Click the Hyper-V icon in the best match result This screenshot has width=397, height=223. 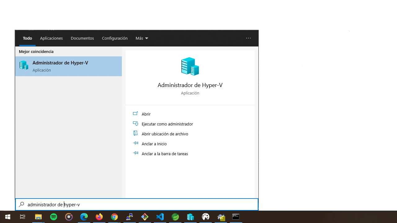[x=24, y=65]
